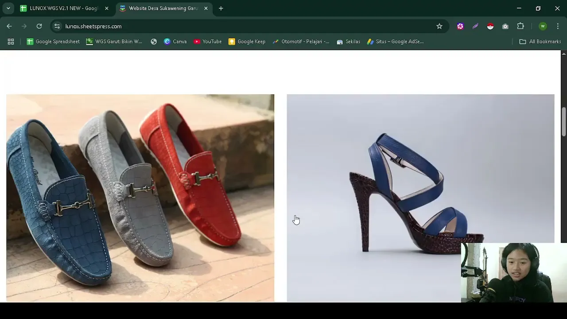Open Google Spreadsheet bookmark

[53, 42]
